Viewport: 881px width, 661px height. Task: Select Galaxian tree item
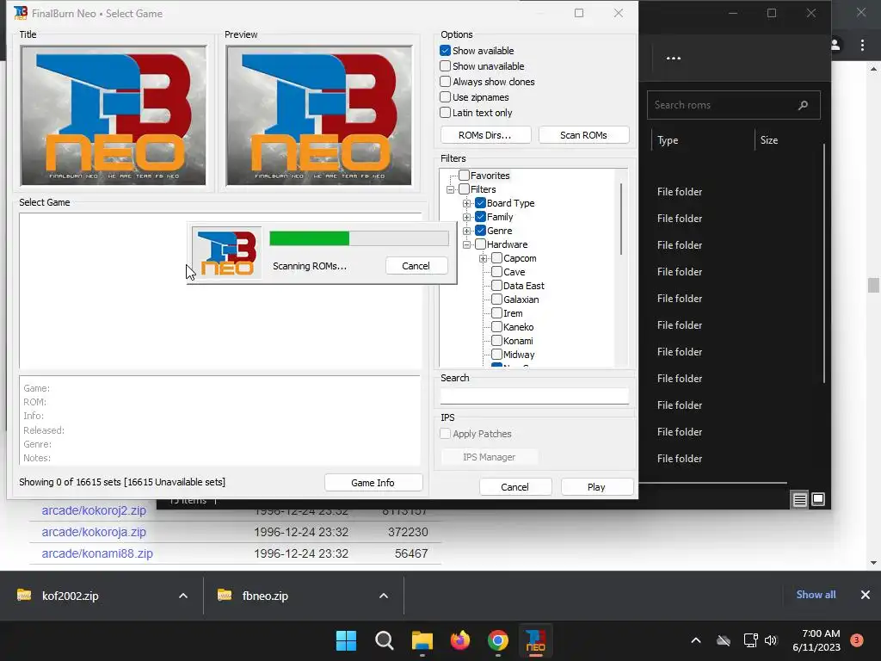521,300
